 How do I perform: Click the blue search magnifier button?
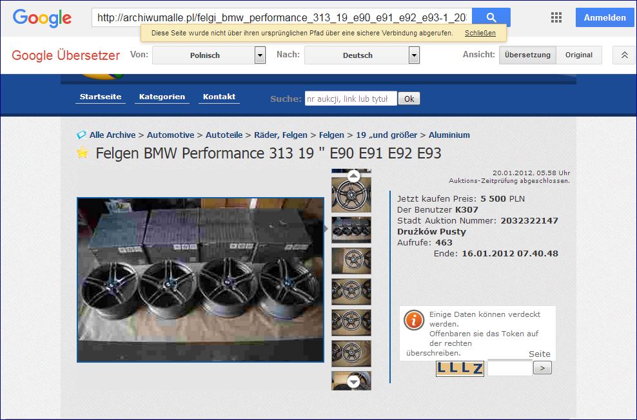[491, 17]
